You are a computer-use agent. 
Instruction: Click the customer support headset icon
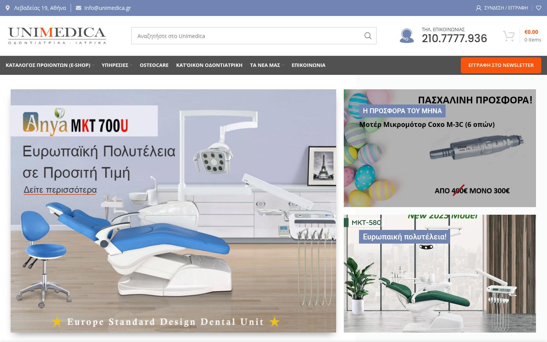click(x=407, y=36)
